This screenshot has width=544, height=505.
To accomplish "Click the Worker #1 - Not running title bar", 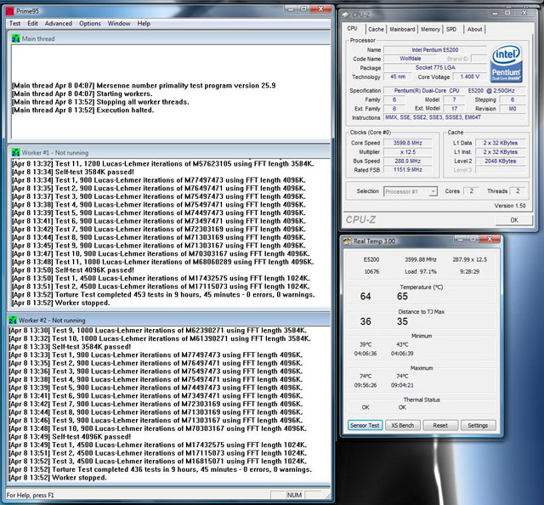I will click(169, 152).
